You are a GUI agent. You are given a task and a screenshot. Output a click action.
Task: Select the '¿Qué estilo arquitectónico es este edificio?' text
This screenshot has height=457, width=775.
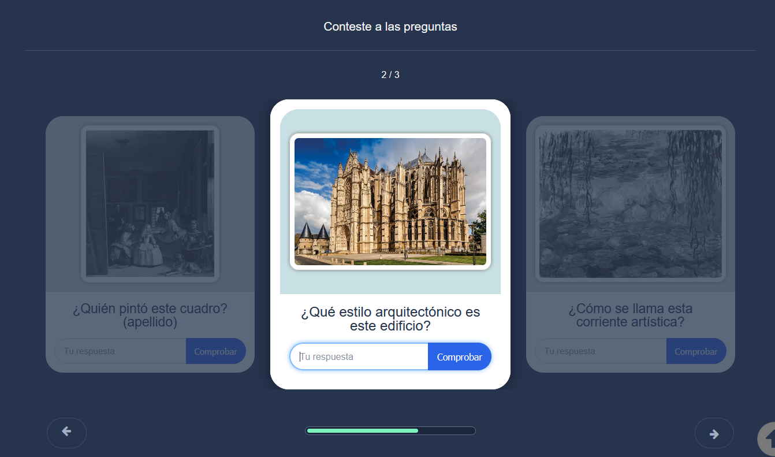[x=390, y=319]
